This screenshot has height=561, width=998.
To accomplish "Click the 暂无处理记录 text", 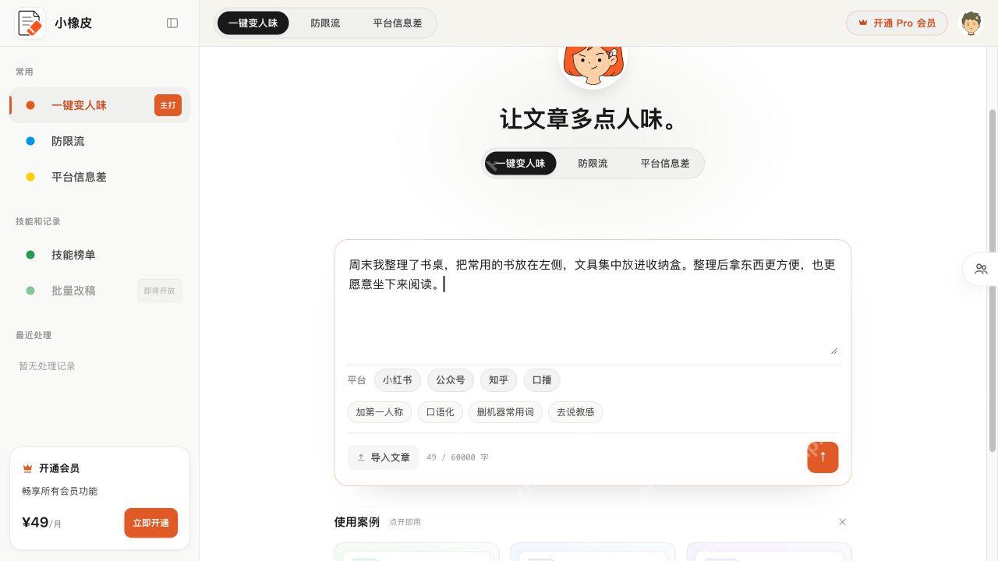I will click(47, 366).
